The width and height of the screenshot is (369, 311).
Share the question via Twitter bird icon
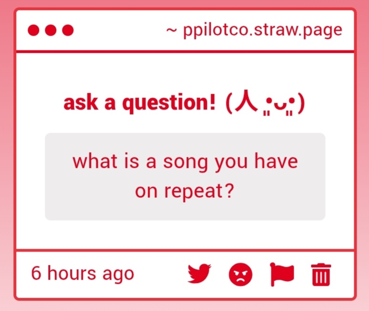[x=200, y=274]
